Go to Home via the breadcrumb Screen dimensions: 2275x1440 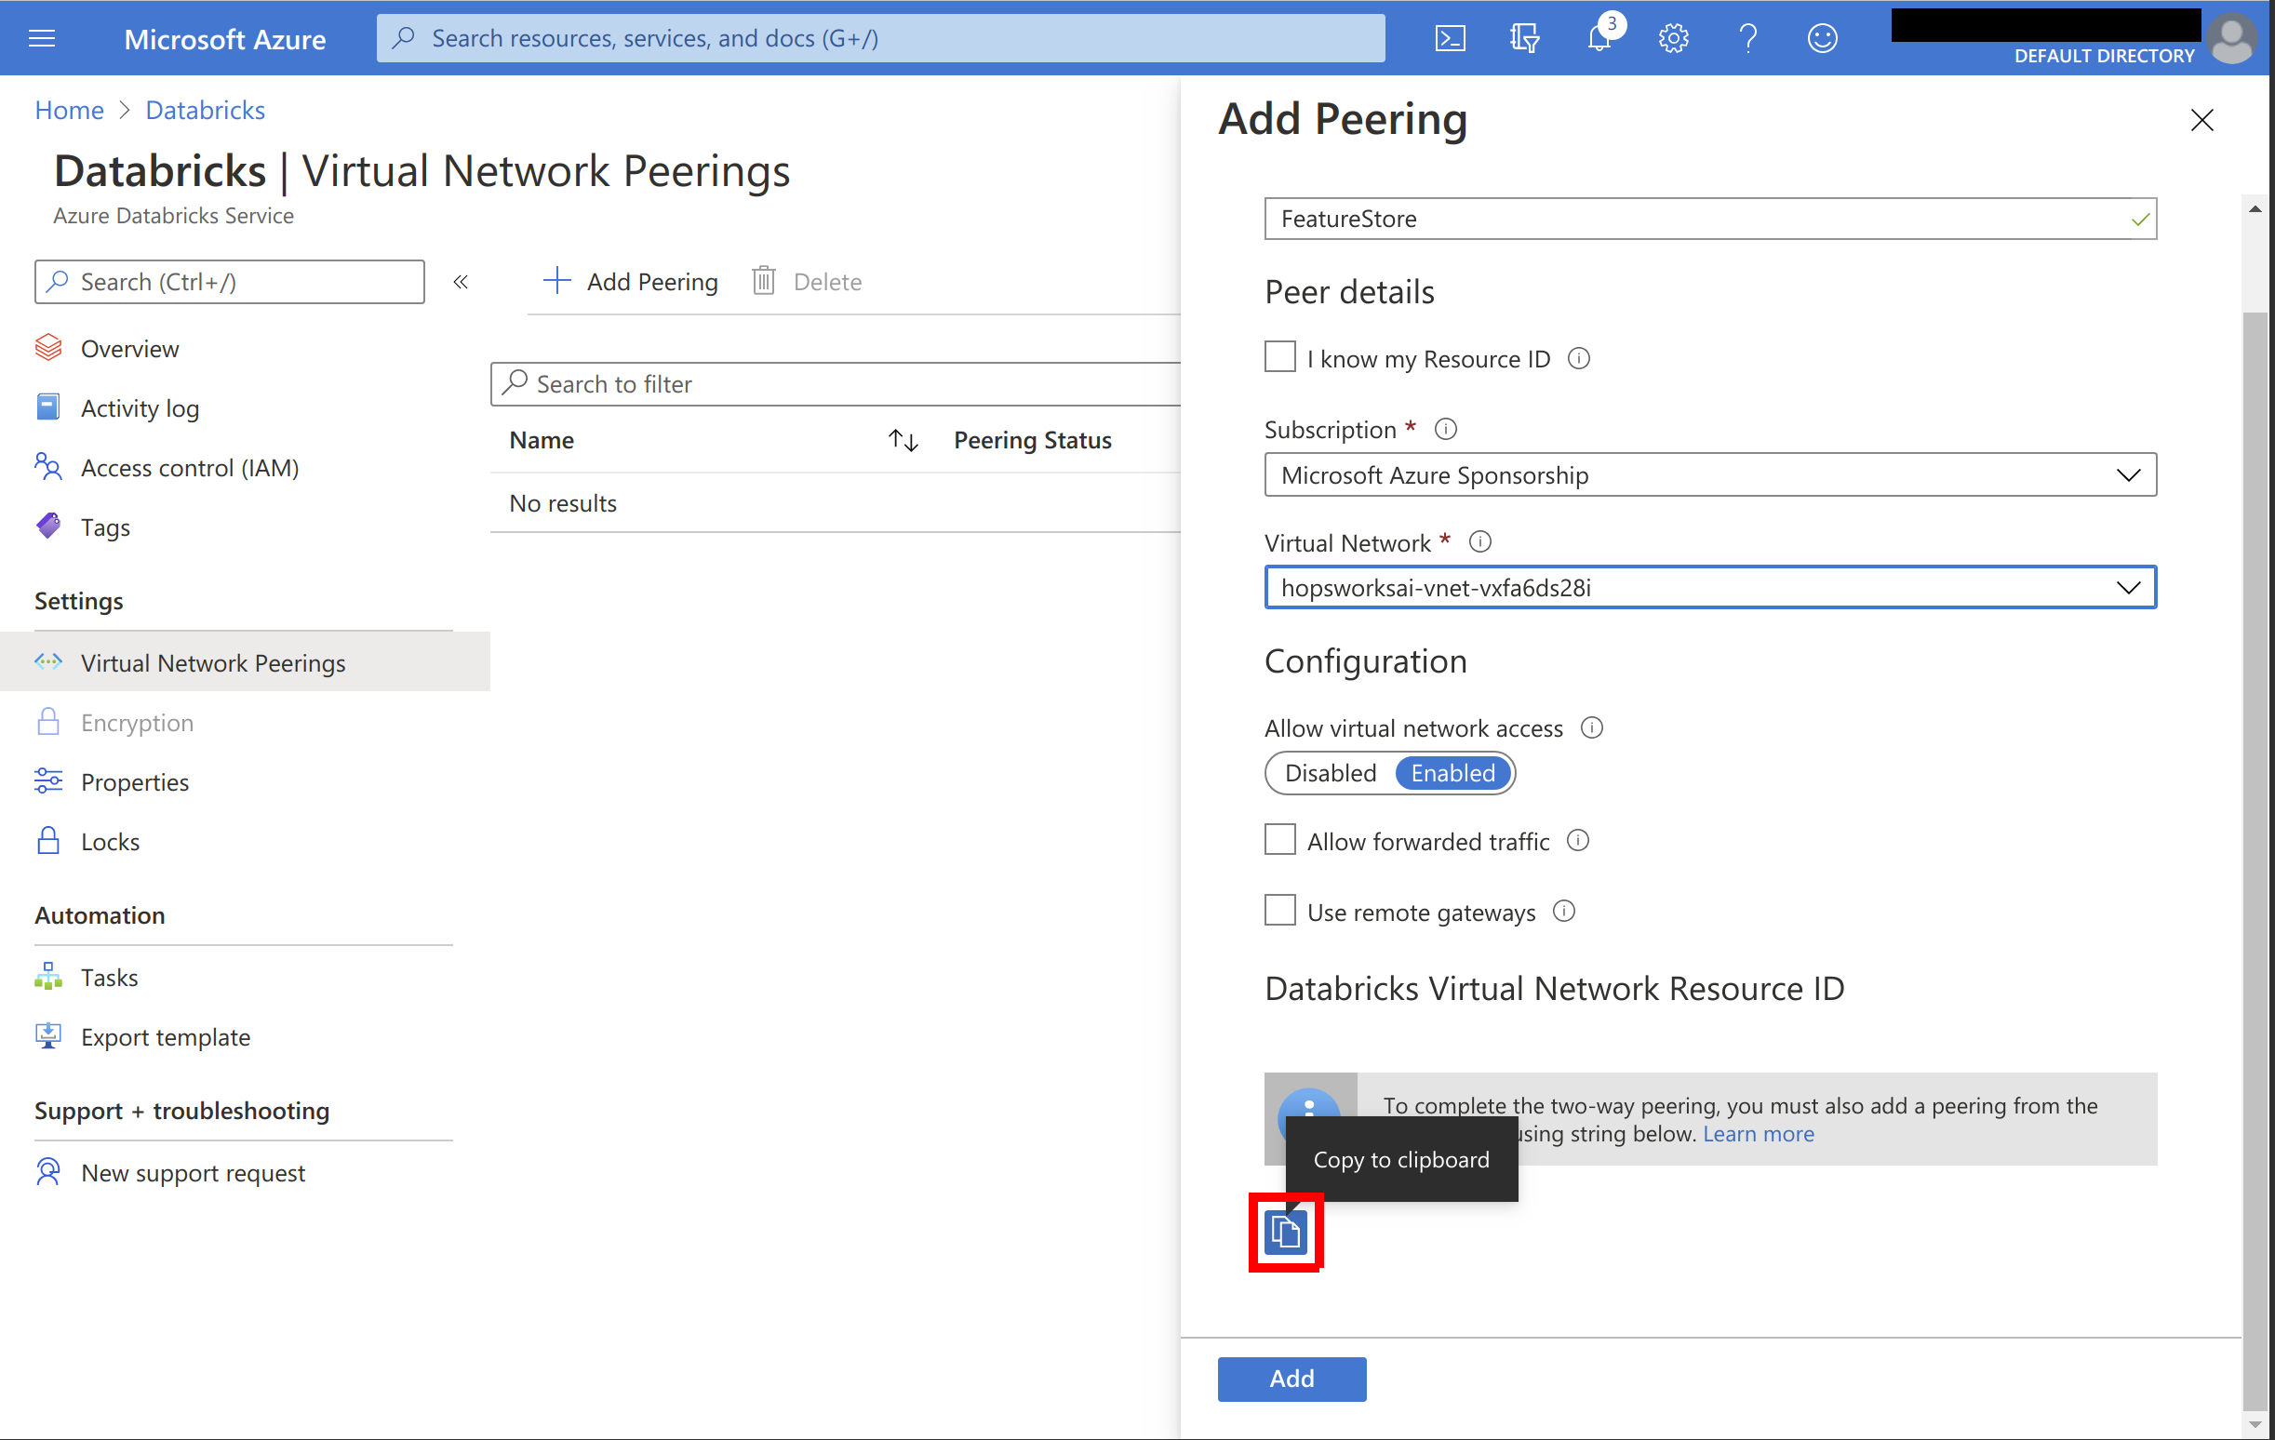[68, 110]
